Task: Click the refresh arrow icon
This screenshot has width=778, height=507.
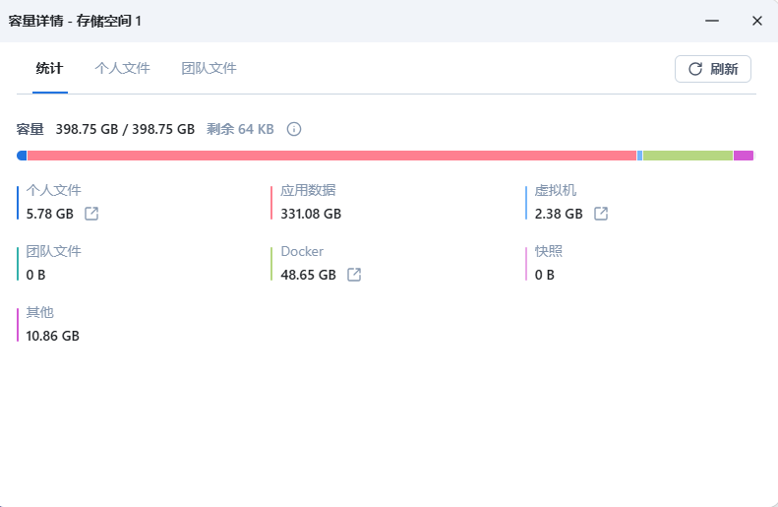Action: pos(695,69)
